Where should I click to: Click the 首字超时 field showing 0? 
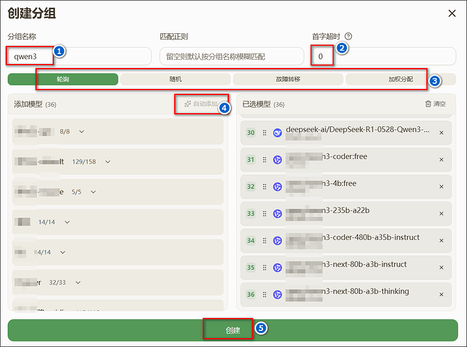click(x=384, y=56)
